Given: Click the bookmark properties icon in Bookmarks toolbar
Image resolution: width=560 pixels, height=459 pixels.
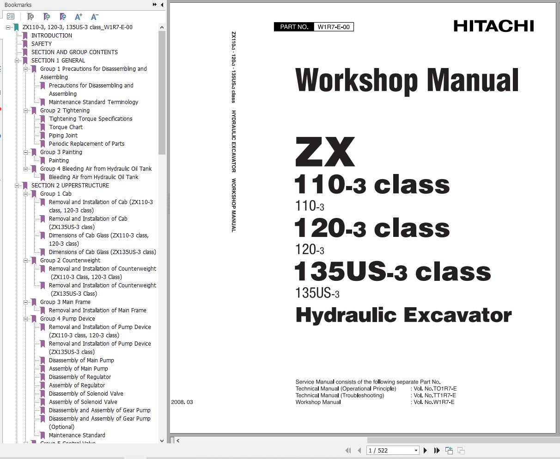Looking at the screenshot, I should point(63,17).
